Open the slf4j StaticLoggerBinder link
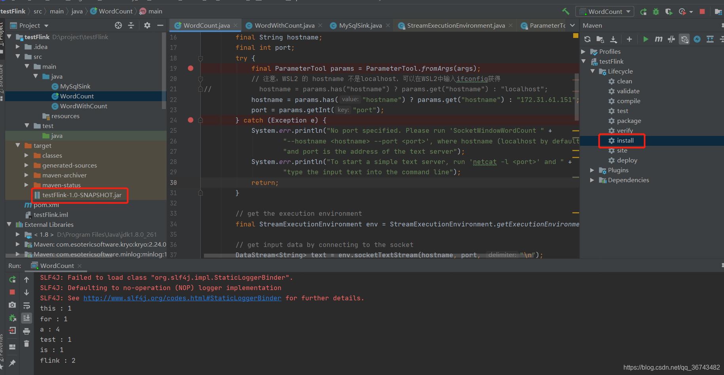Screen dimensions: 724x375 182,298
